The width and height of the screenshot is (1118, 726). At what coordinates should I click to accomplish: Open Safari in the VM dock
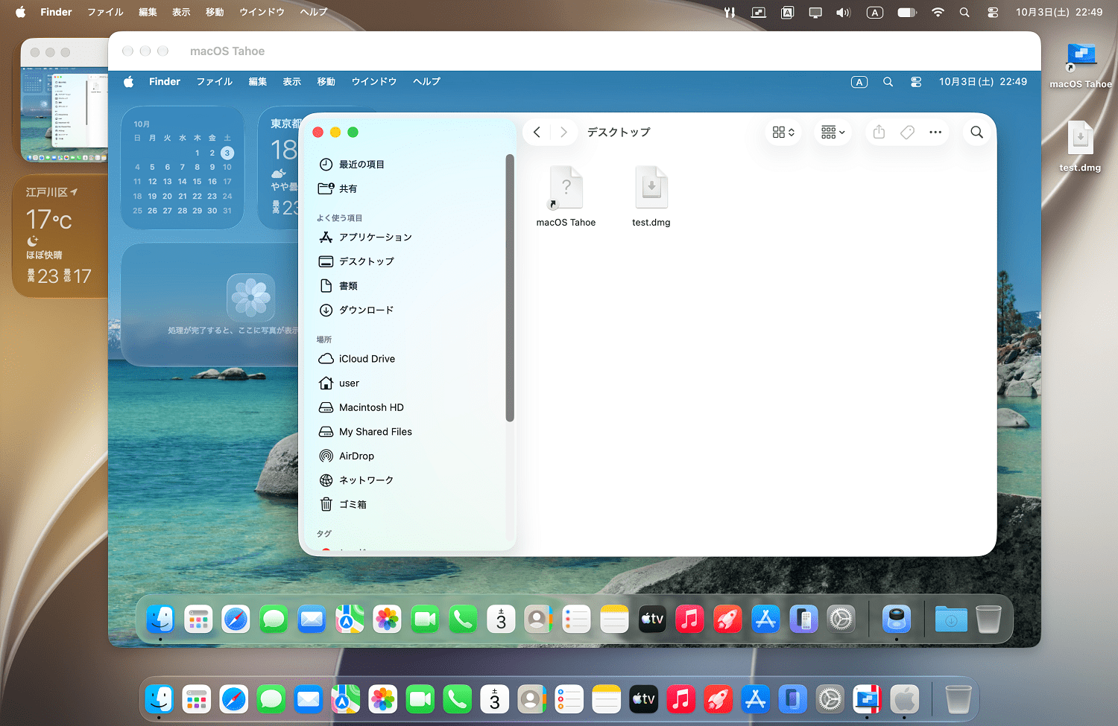(236, 619)
